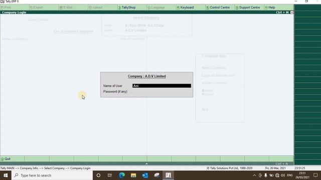Click the microphone icon in system tray
This screenshot has height=180, width=321.
(x=266, y=175)
